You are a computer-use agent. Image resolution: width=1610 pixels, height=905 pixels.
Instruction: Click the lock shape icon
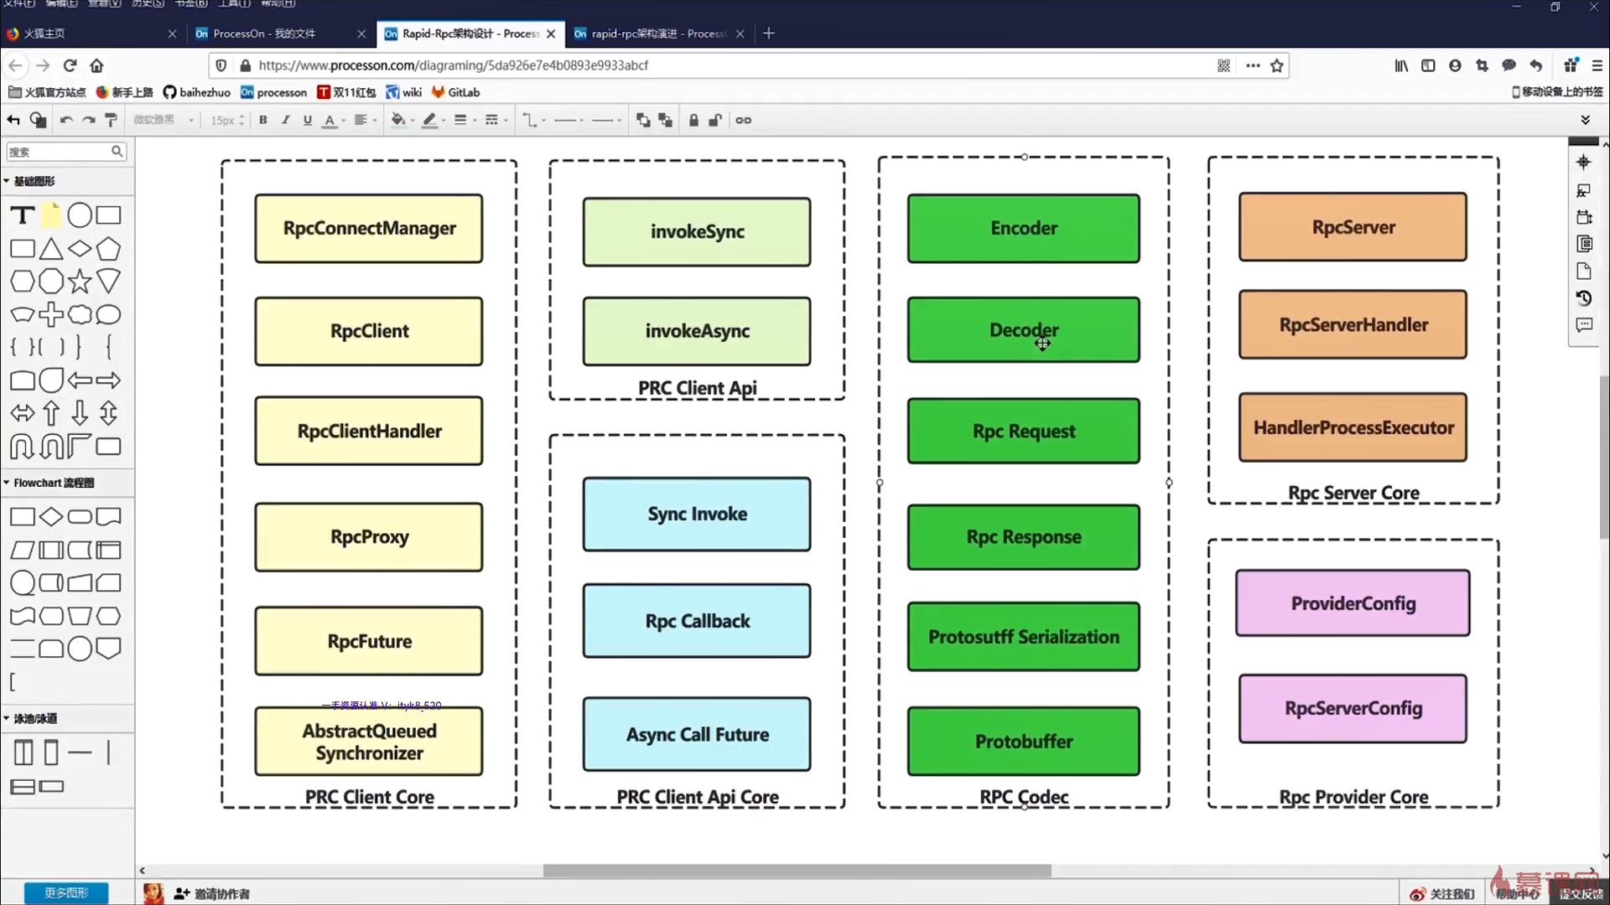click(x=693, y=120)
